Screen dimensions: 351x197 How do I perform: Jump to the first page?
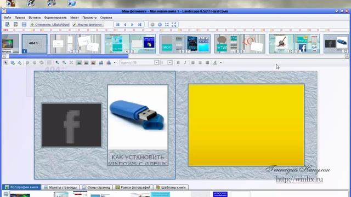[118, 25]
